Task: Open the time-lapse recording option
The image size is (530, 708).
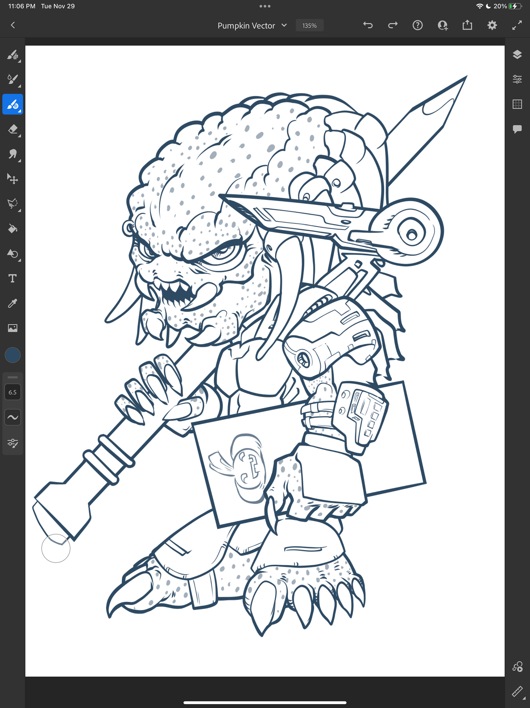Action: pyautogui.click(x=518, y=667)
